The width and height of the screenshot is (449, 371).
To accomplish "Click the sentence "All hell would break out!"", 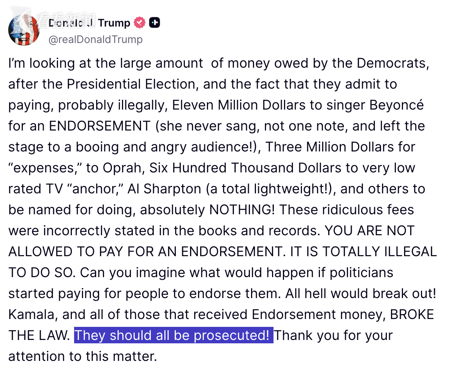I will [x=361, y=294].
